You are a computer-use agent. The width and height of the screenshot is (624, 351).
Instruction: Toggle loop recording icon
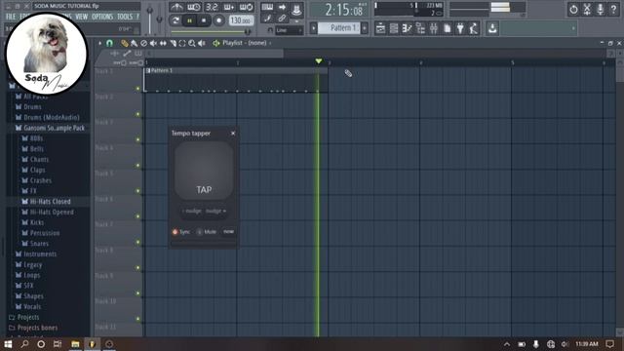[x=247, y=7]
